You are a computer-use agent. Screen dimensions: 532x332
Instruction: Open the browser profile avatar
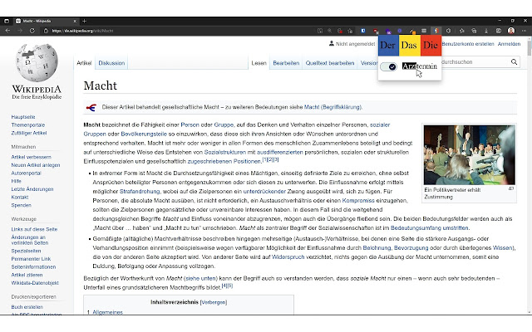click(511, 31)
